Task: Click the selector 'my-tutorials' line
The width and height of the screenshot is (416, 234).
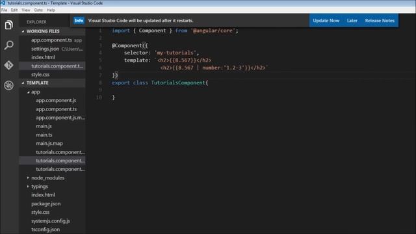Action: pos(162,53)
